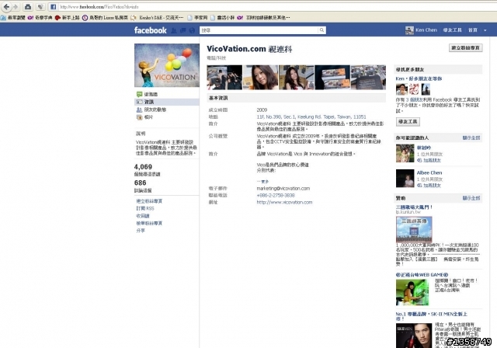Click 建立粉絲專頁 link in left sidebar
Image resolution: width=497 pixels, height=348 pixels.
tap(149, 201)
